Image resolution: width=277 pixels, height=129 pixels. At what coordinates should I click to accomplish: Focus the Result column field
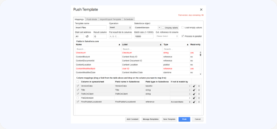pyautogui.click(x=100, y=36)
